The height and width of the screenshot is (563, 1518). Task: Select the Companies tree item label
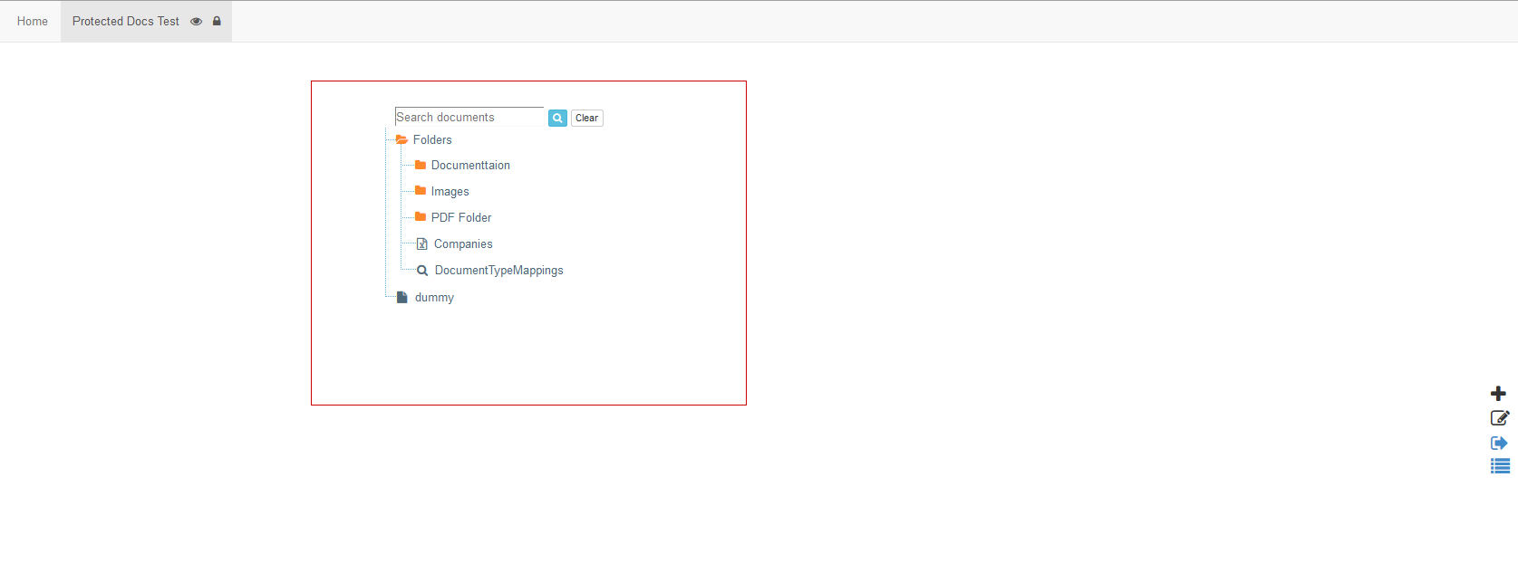463,243
